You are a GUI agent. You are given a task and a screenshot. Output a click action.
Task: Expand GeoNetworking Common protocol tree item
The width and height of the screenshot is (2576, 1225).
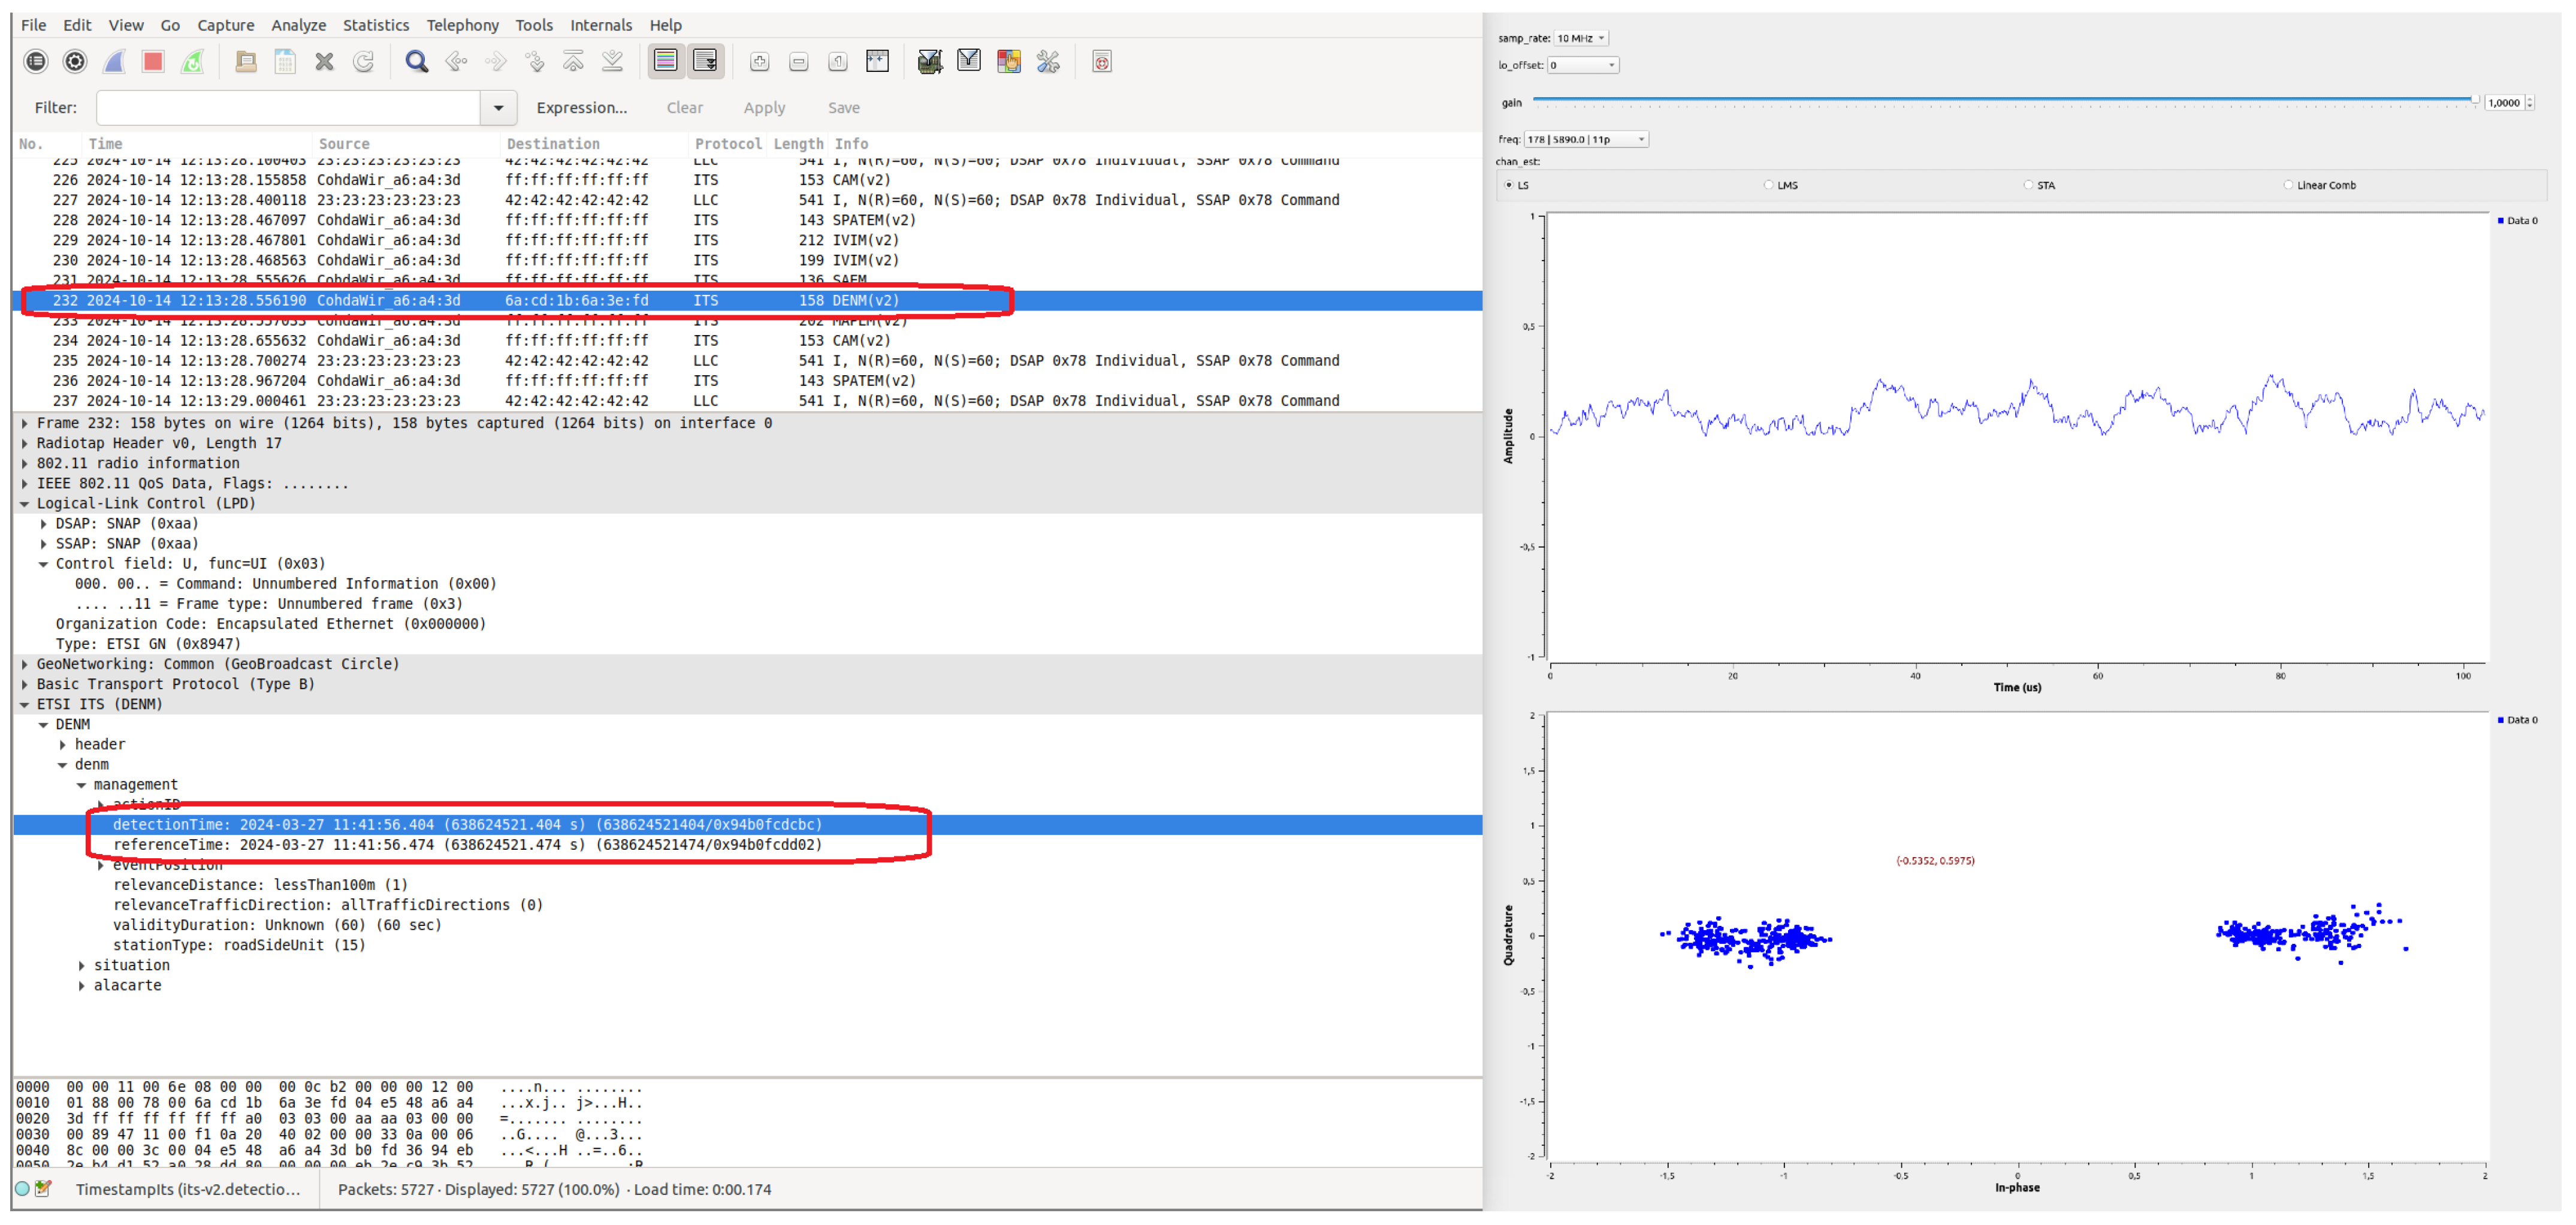tap(25, 664)
